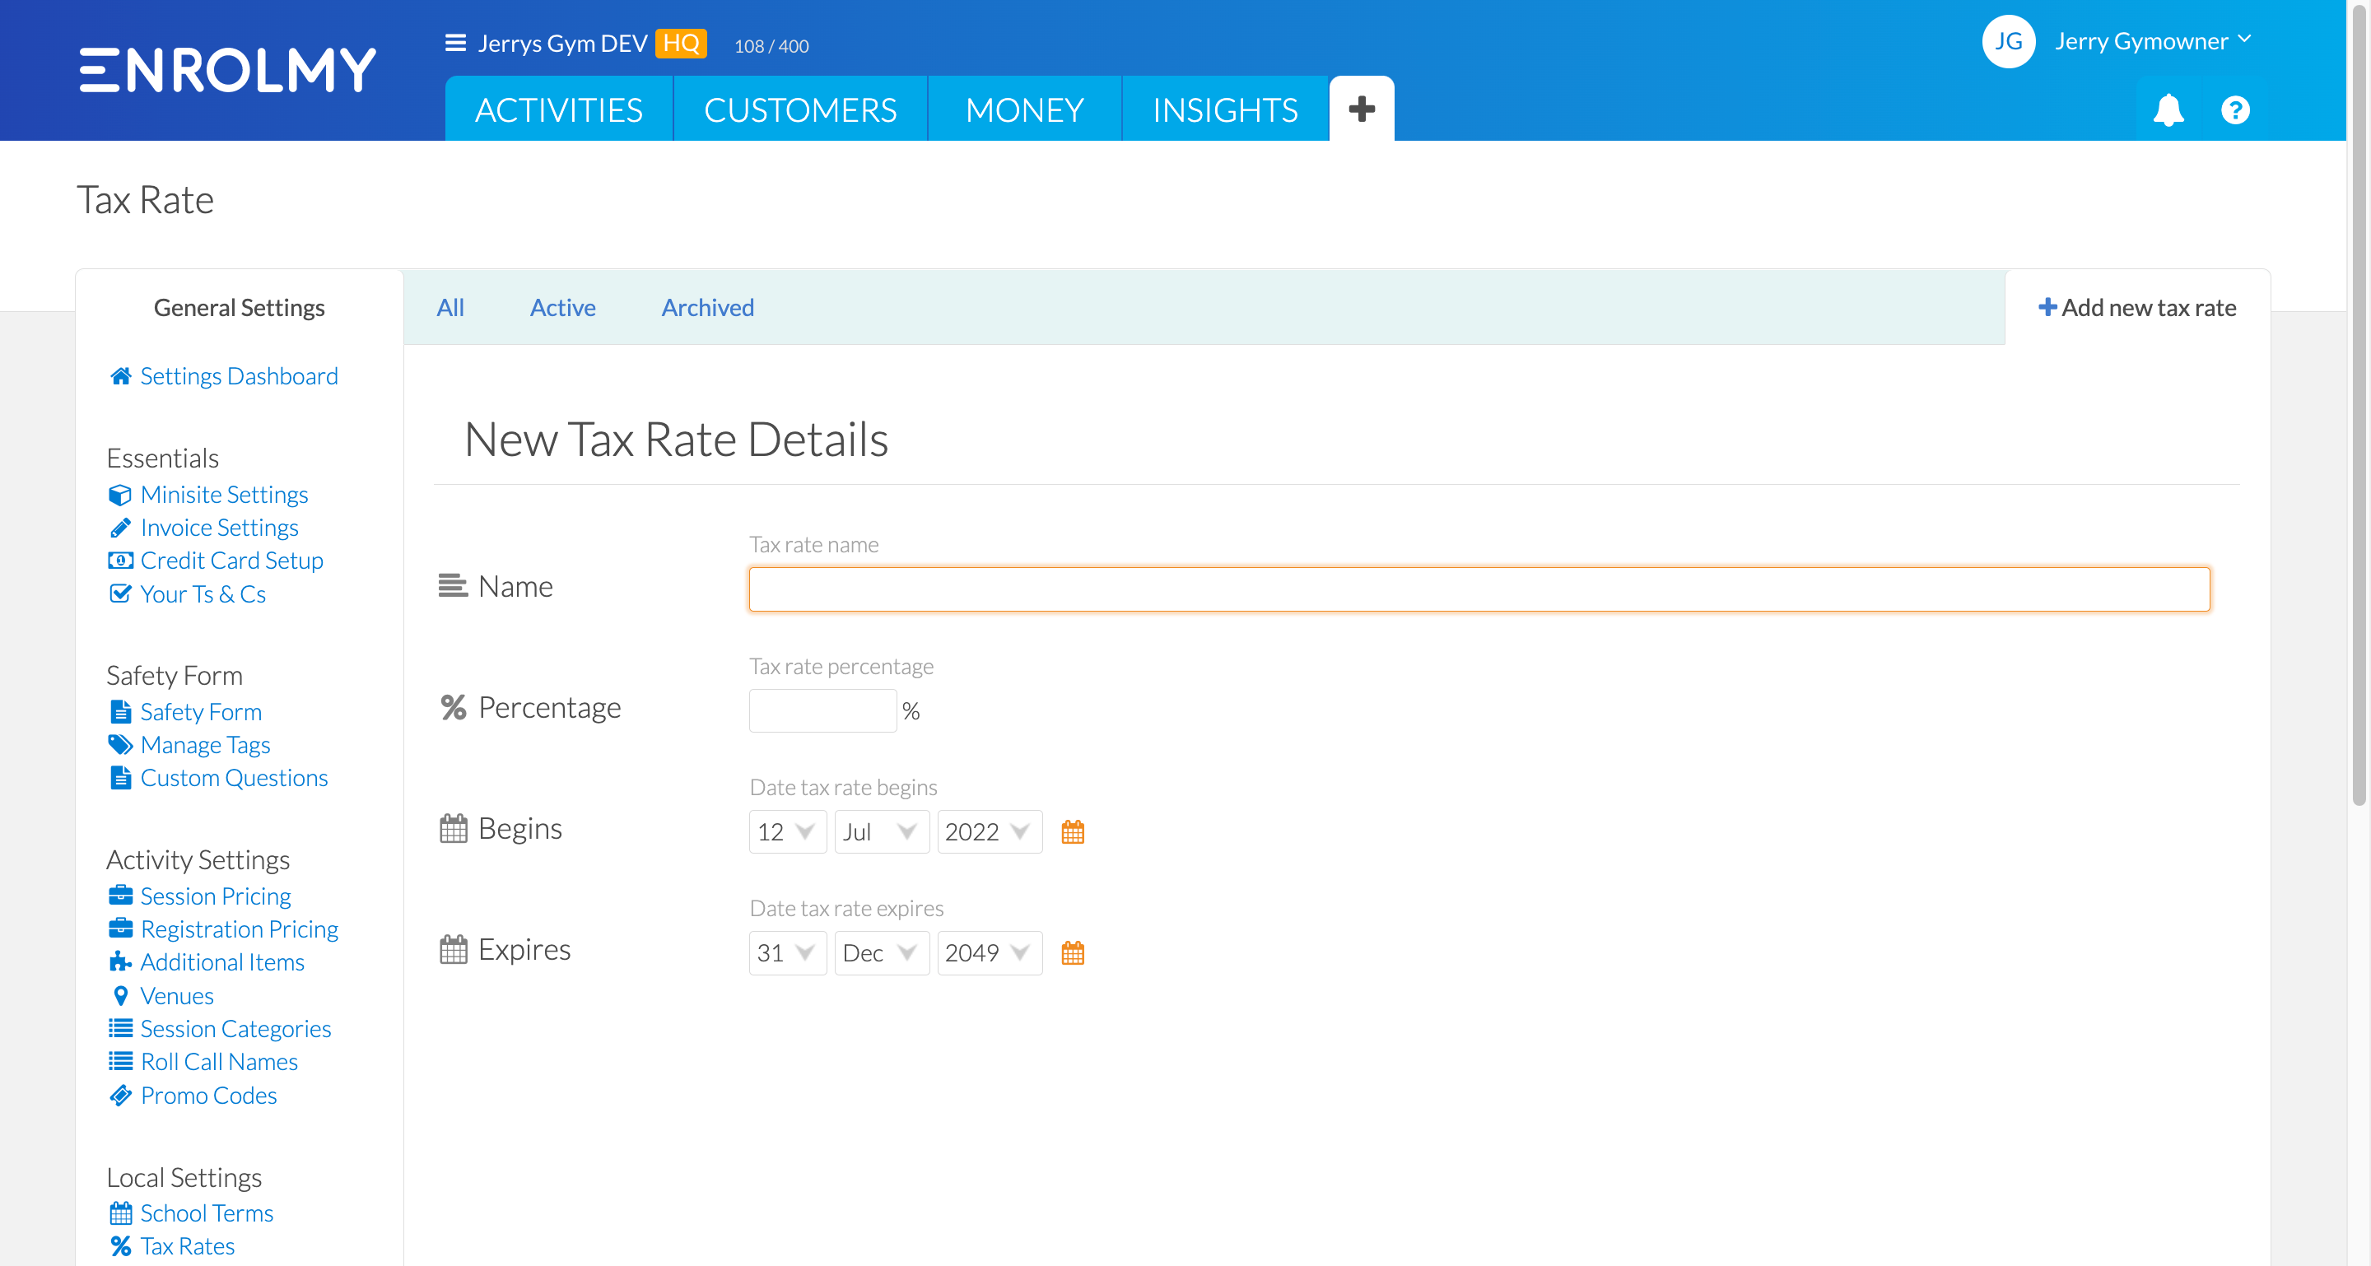This screenshot has height=1266, width=2371.
Task: Open the CUSTOMERS tab
Action: click(x=800, y=109)
